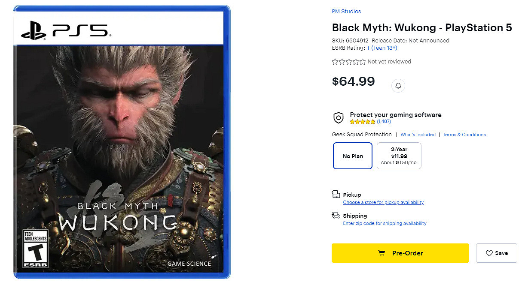The height and width of the screenshot is (288, 531).
Task: Select the No Plan protection option
Action: pyautogui.click(x=353, y=156)
